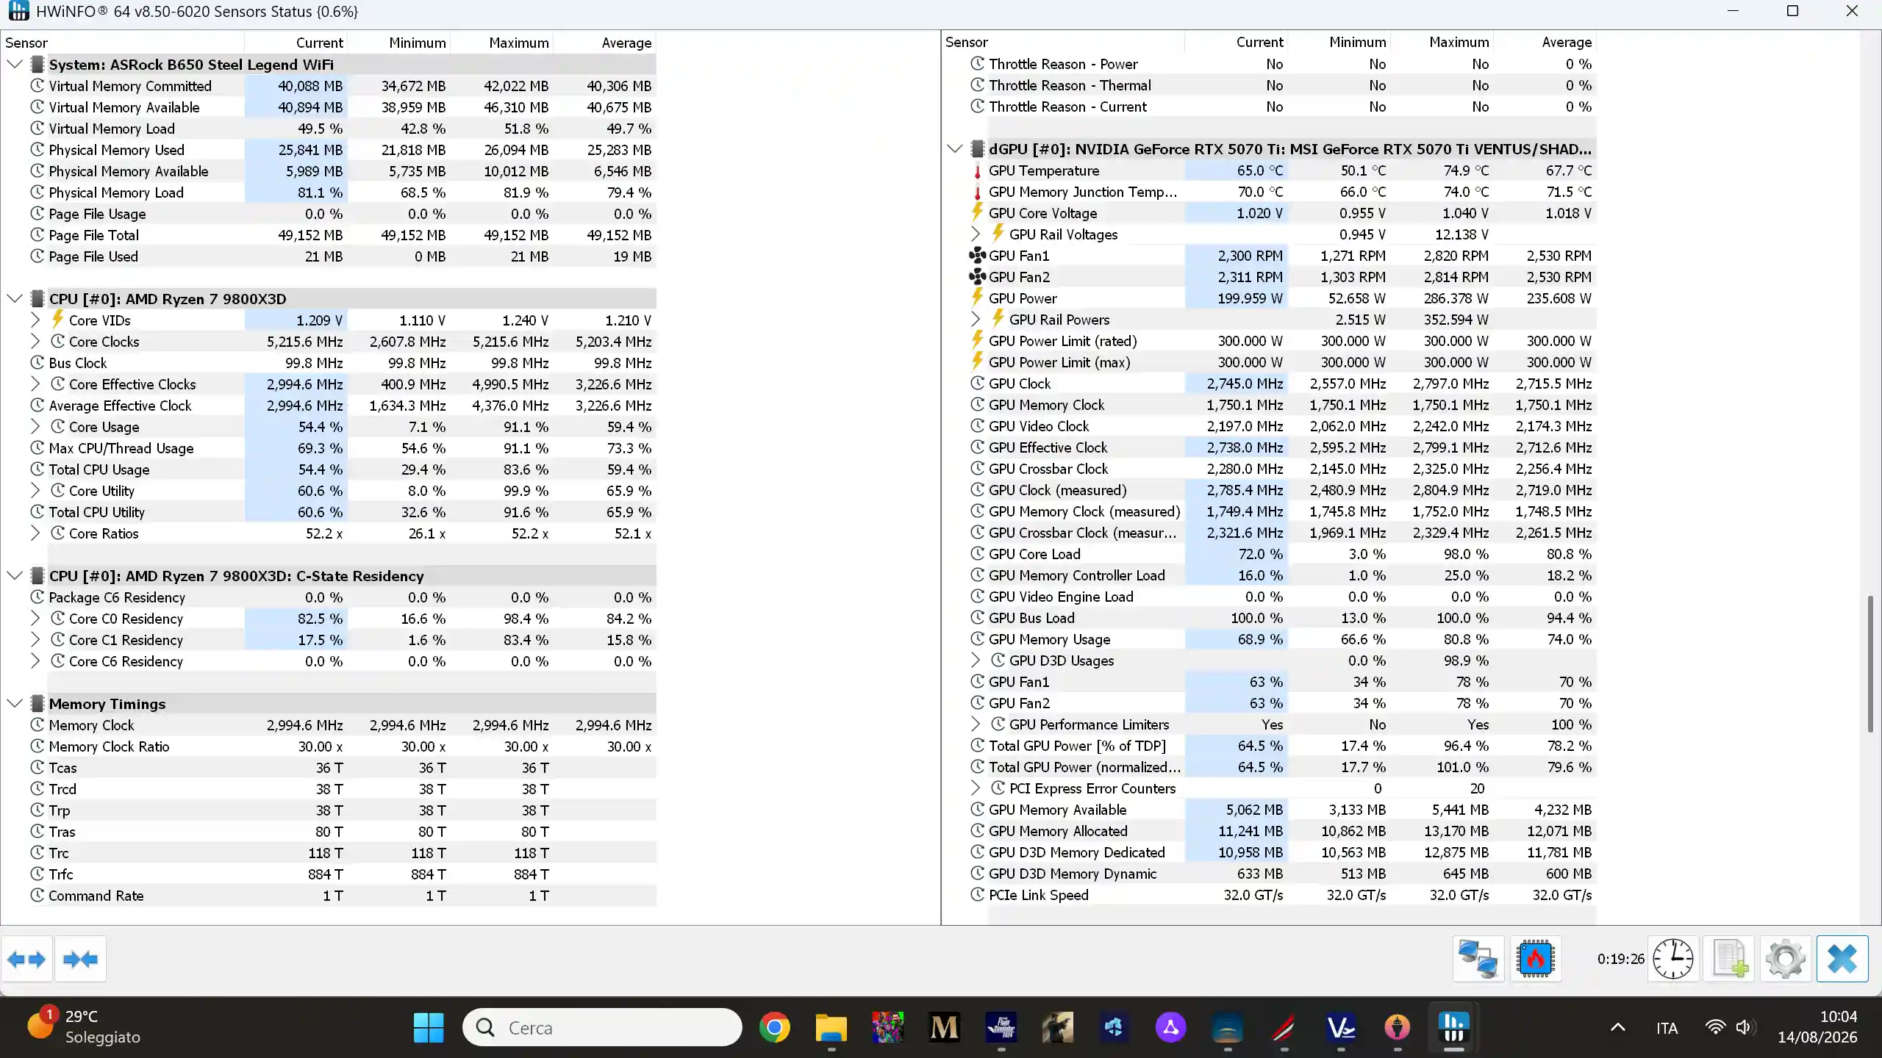The height and width of the screenshot is (1058, 1882).
Task: Expand the Core VIDs row
Action: (x=35, y=320)
